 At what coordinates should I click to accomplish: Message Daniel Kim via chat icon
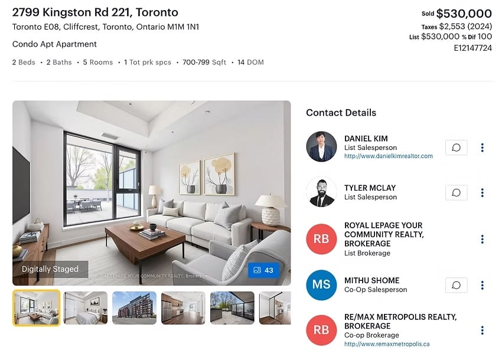(x=456, y=148)
